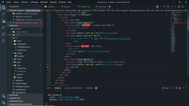Image resolution: width=189 pixels, height=106 pixels.
Task: Open .gitignore in the file tree
Action: pyautogui.click(x=19, y=80)
